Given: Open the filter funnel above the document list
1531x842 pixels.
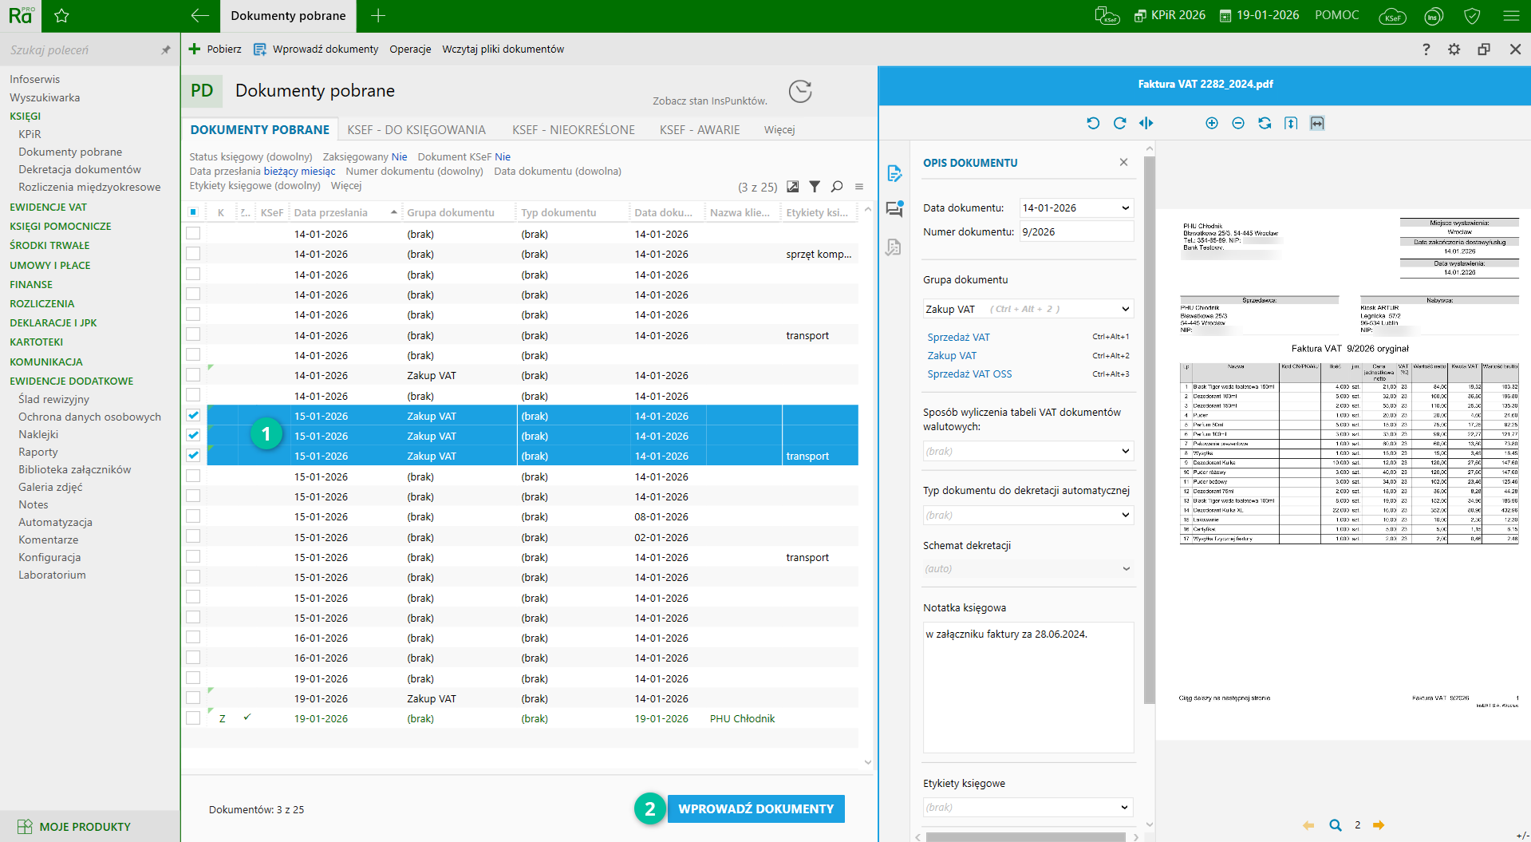Looking at the screenshot, I should 815,187.
